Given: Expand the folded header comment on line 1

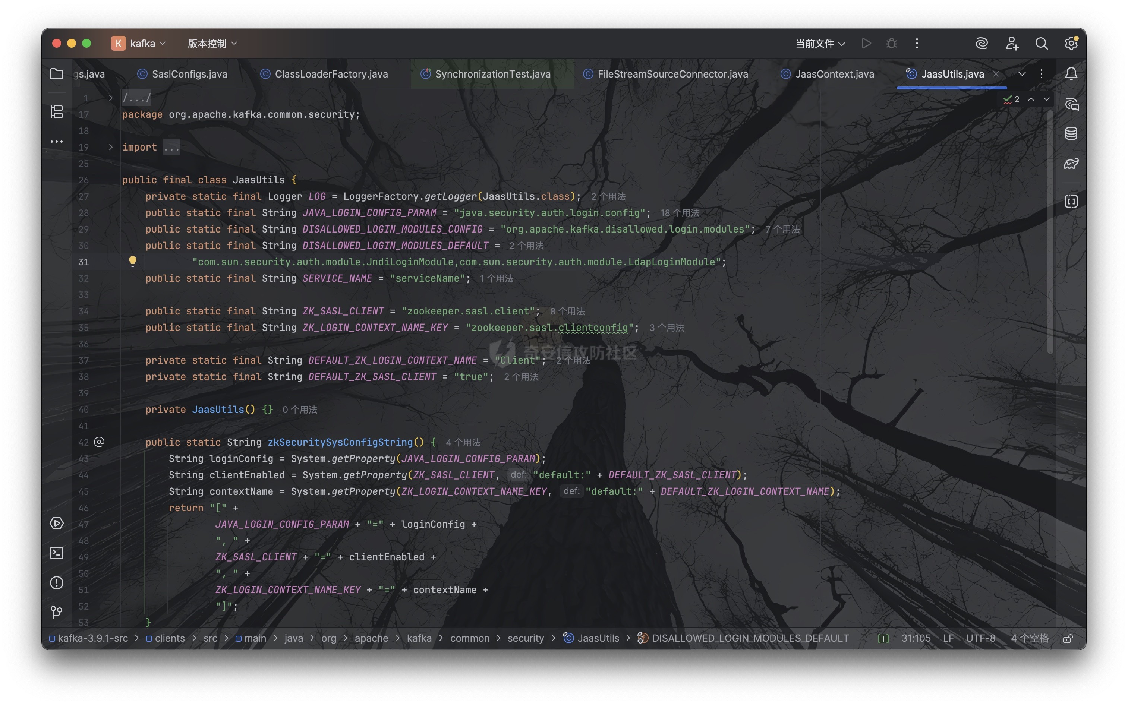Looking at the screenshot, I should coord(110,98).
